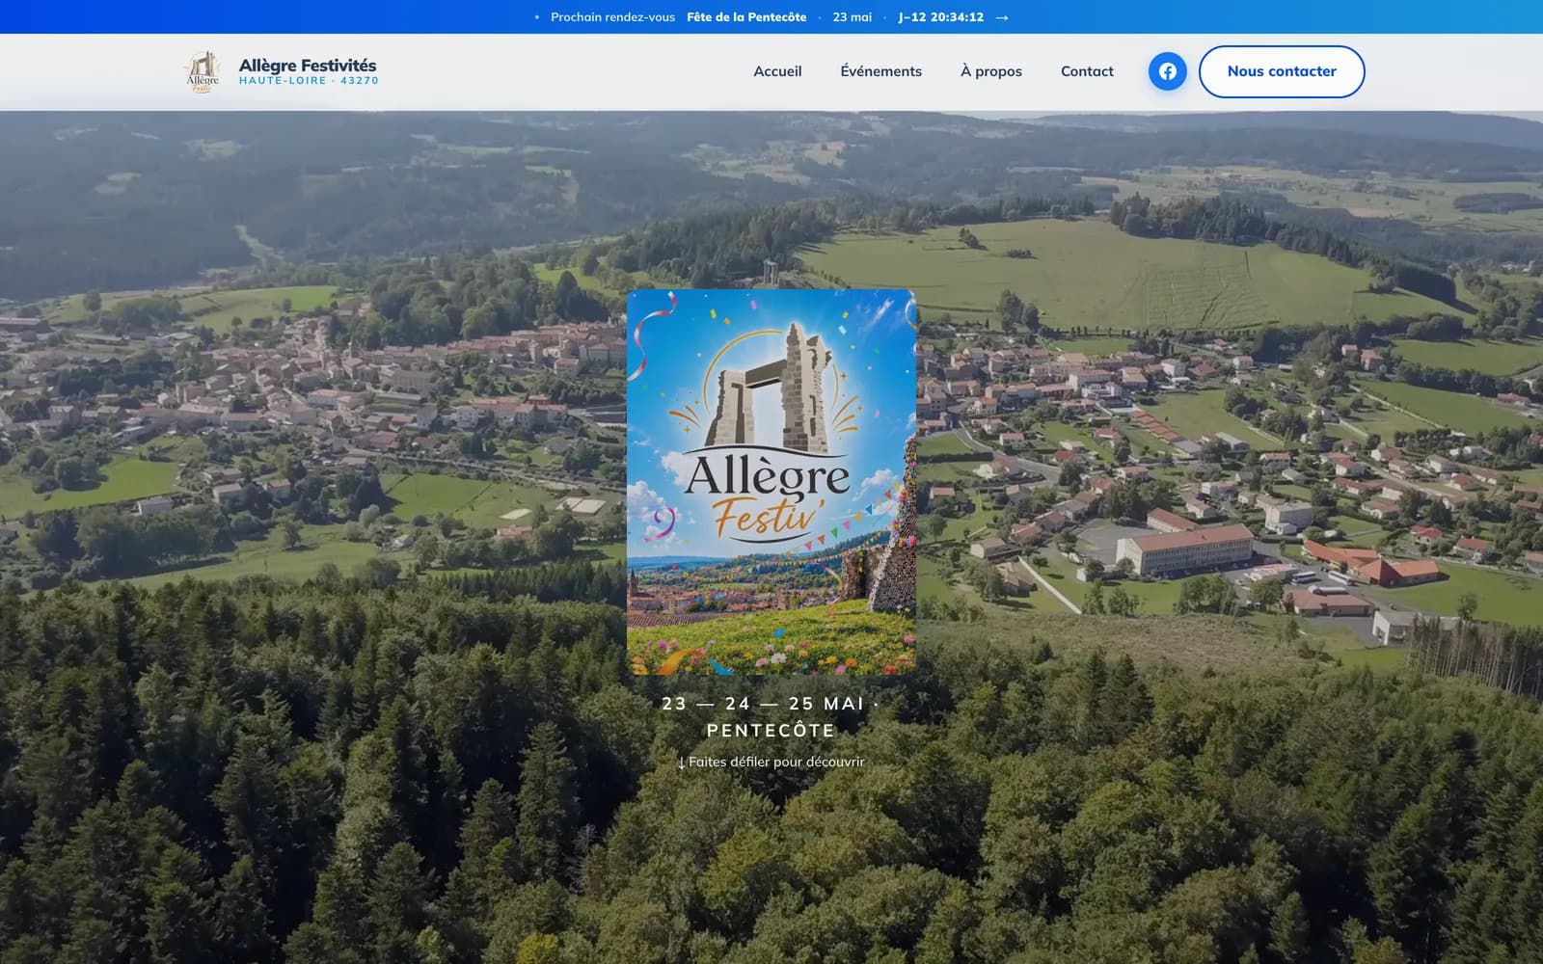Go to the Accueil menu item
The height and width of the screenshot is (964, 1543).
pos(777,71)
